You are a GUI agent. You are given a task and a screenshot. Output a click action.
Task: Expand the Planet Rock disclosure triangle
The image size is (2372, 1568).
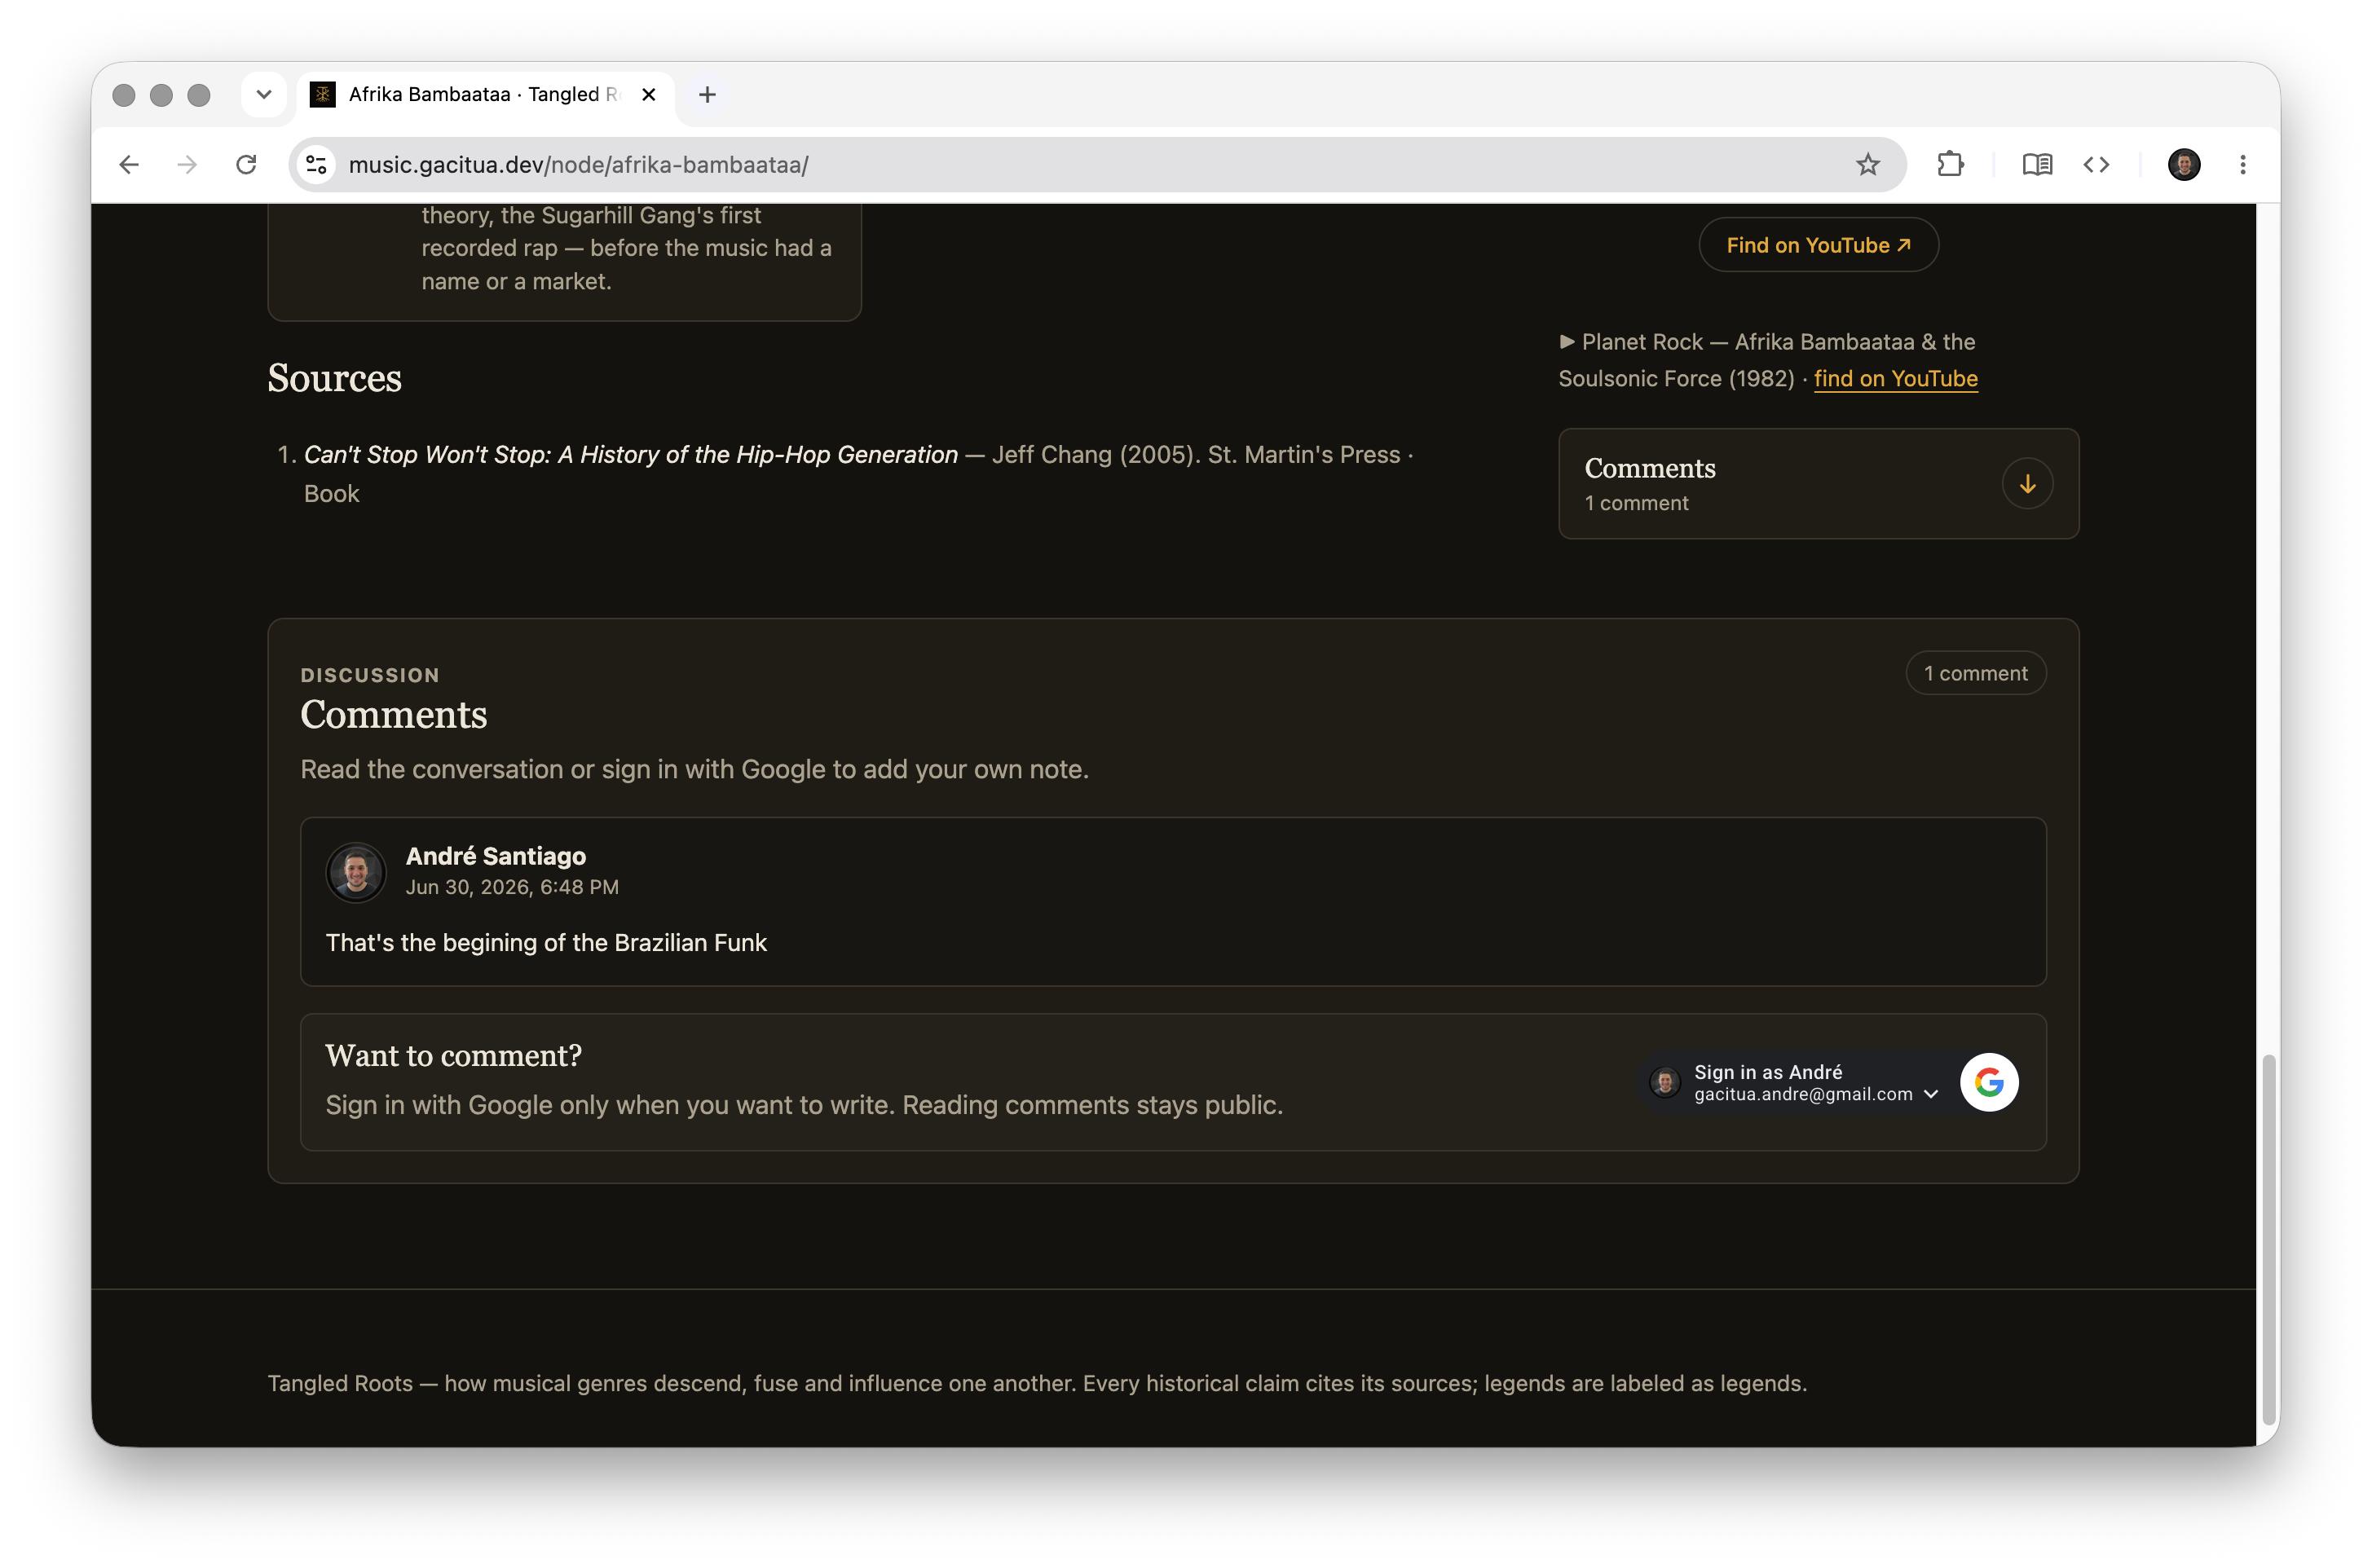tap(1567, 342)
